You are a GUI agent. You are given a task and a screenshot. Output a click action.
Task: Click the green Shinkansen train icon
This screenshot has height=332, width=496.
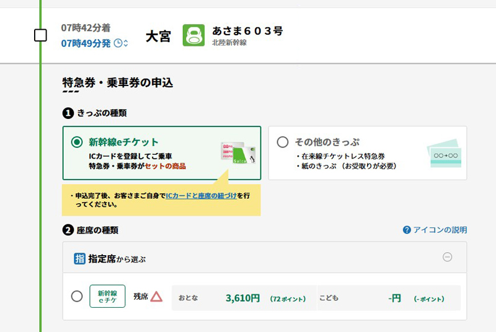click(193, 35)
